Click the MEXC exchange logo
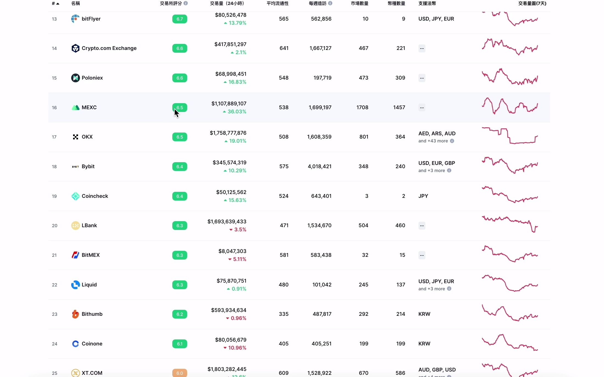 (75, 108)
